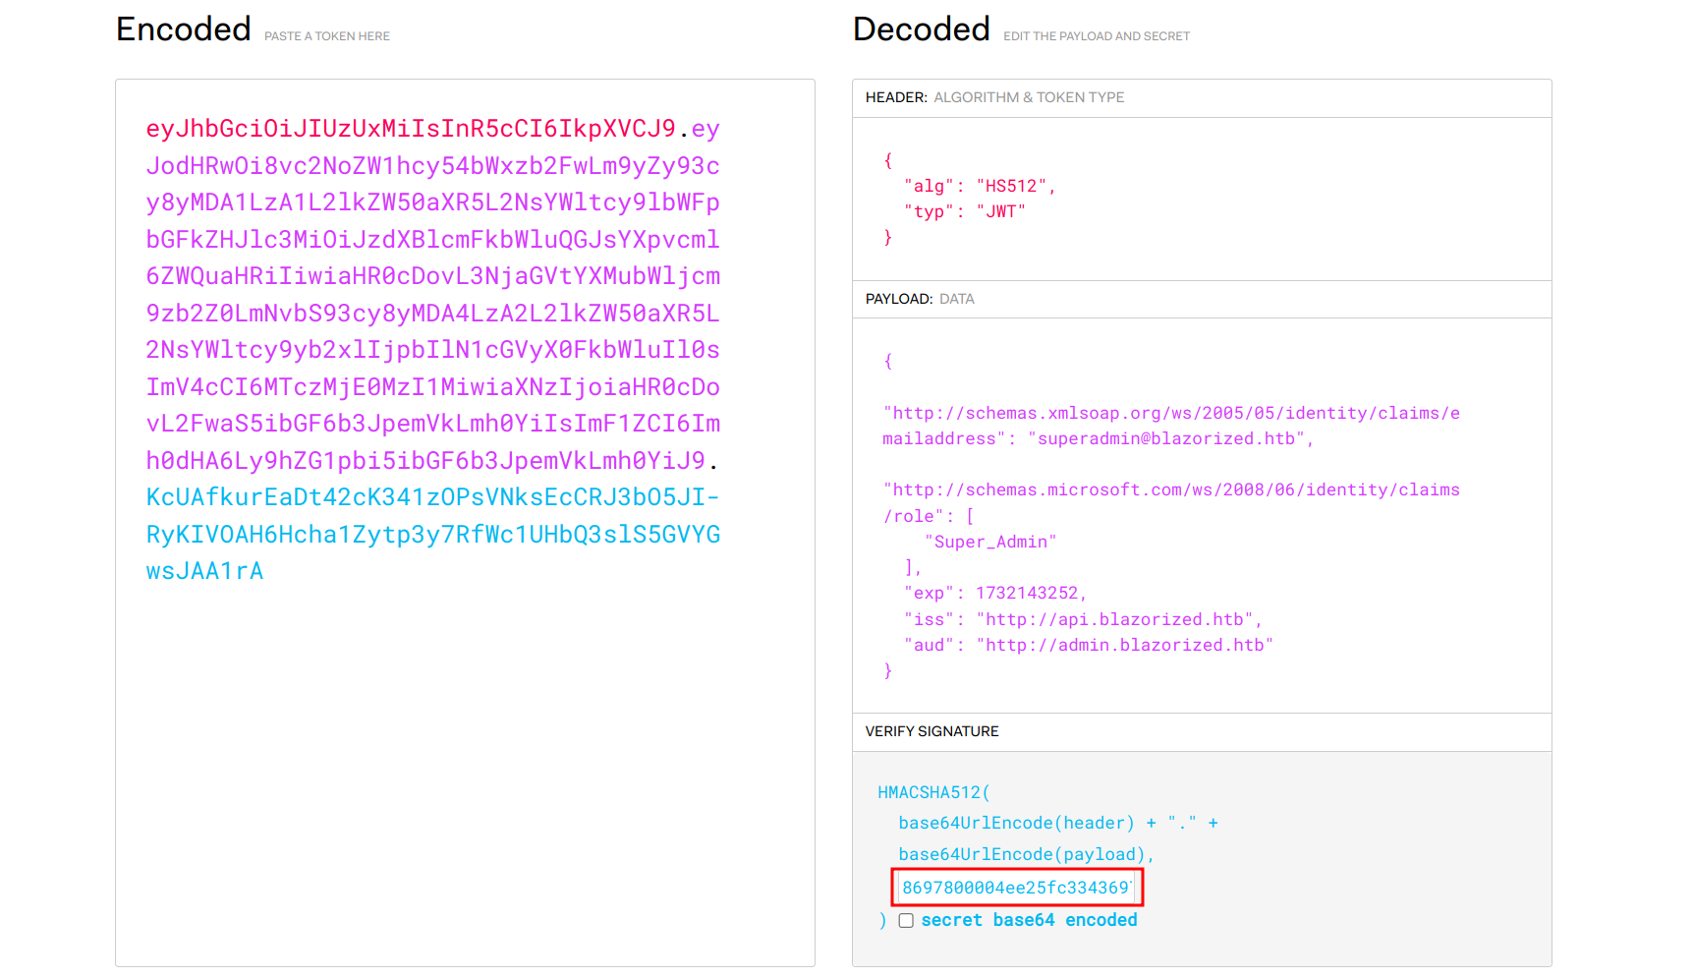Click the xmlsoap emailaddress claim URL
This screenshot has height=979, width=1693.
tap(1171, 426)
